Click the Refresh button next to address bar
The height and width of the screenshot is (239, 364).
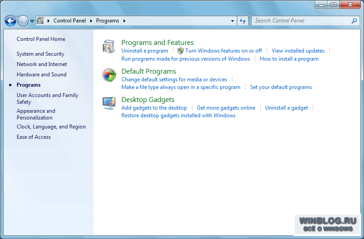pos(243,21)
